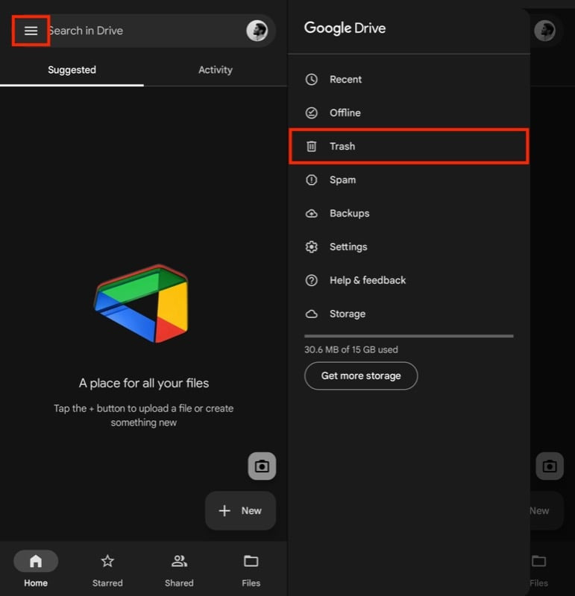The image size is (575, 596).
Task: Click the Recent clock icon in drawer
Action: (x=311, y=80)
